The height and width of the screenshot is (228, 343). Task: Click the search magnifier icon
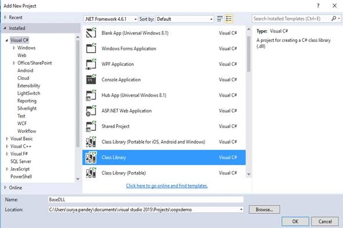pos(334,19)
